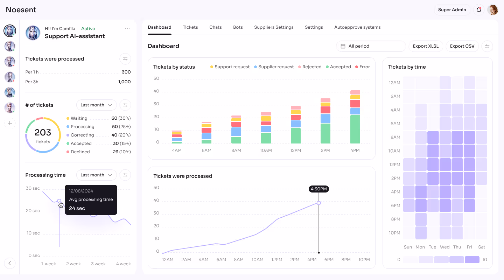Open the Autoapprove systems tab

[357, 27]
